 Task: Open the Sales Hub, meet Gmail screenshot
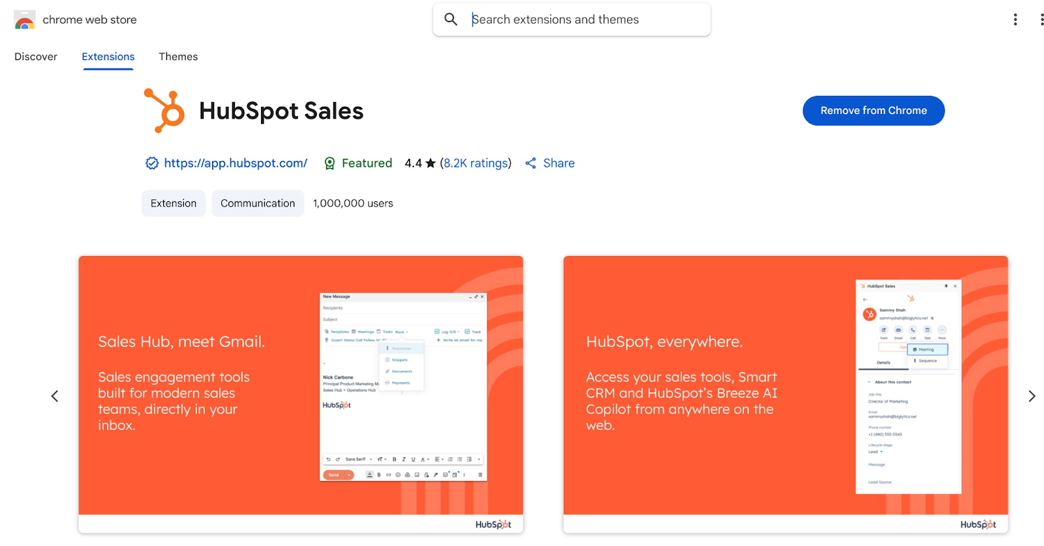pyautogui.click(x=301, y=394)
